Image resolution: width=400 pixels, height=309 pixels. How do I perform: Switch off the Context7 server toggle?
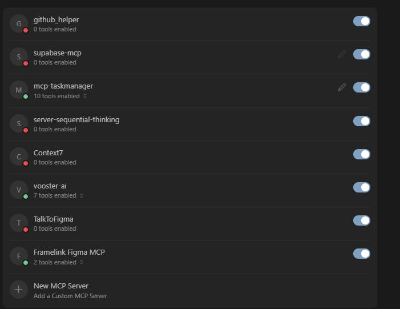pos(362,154)
